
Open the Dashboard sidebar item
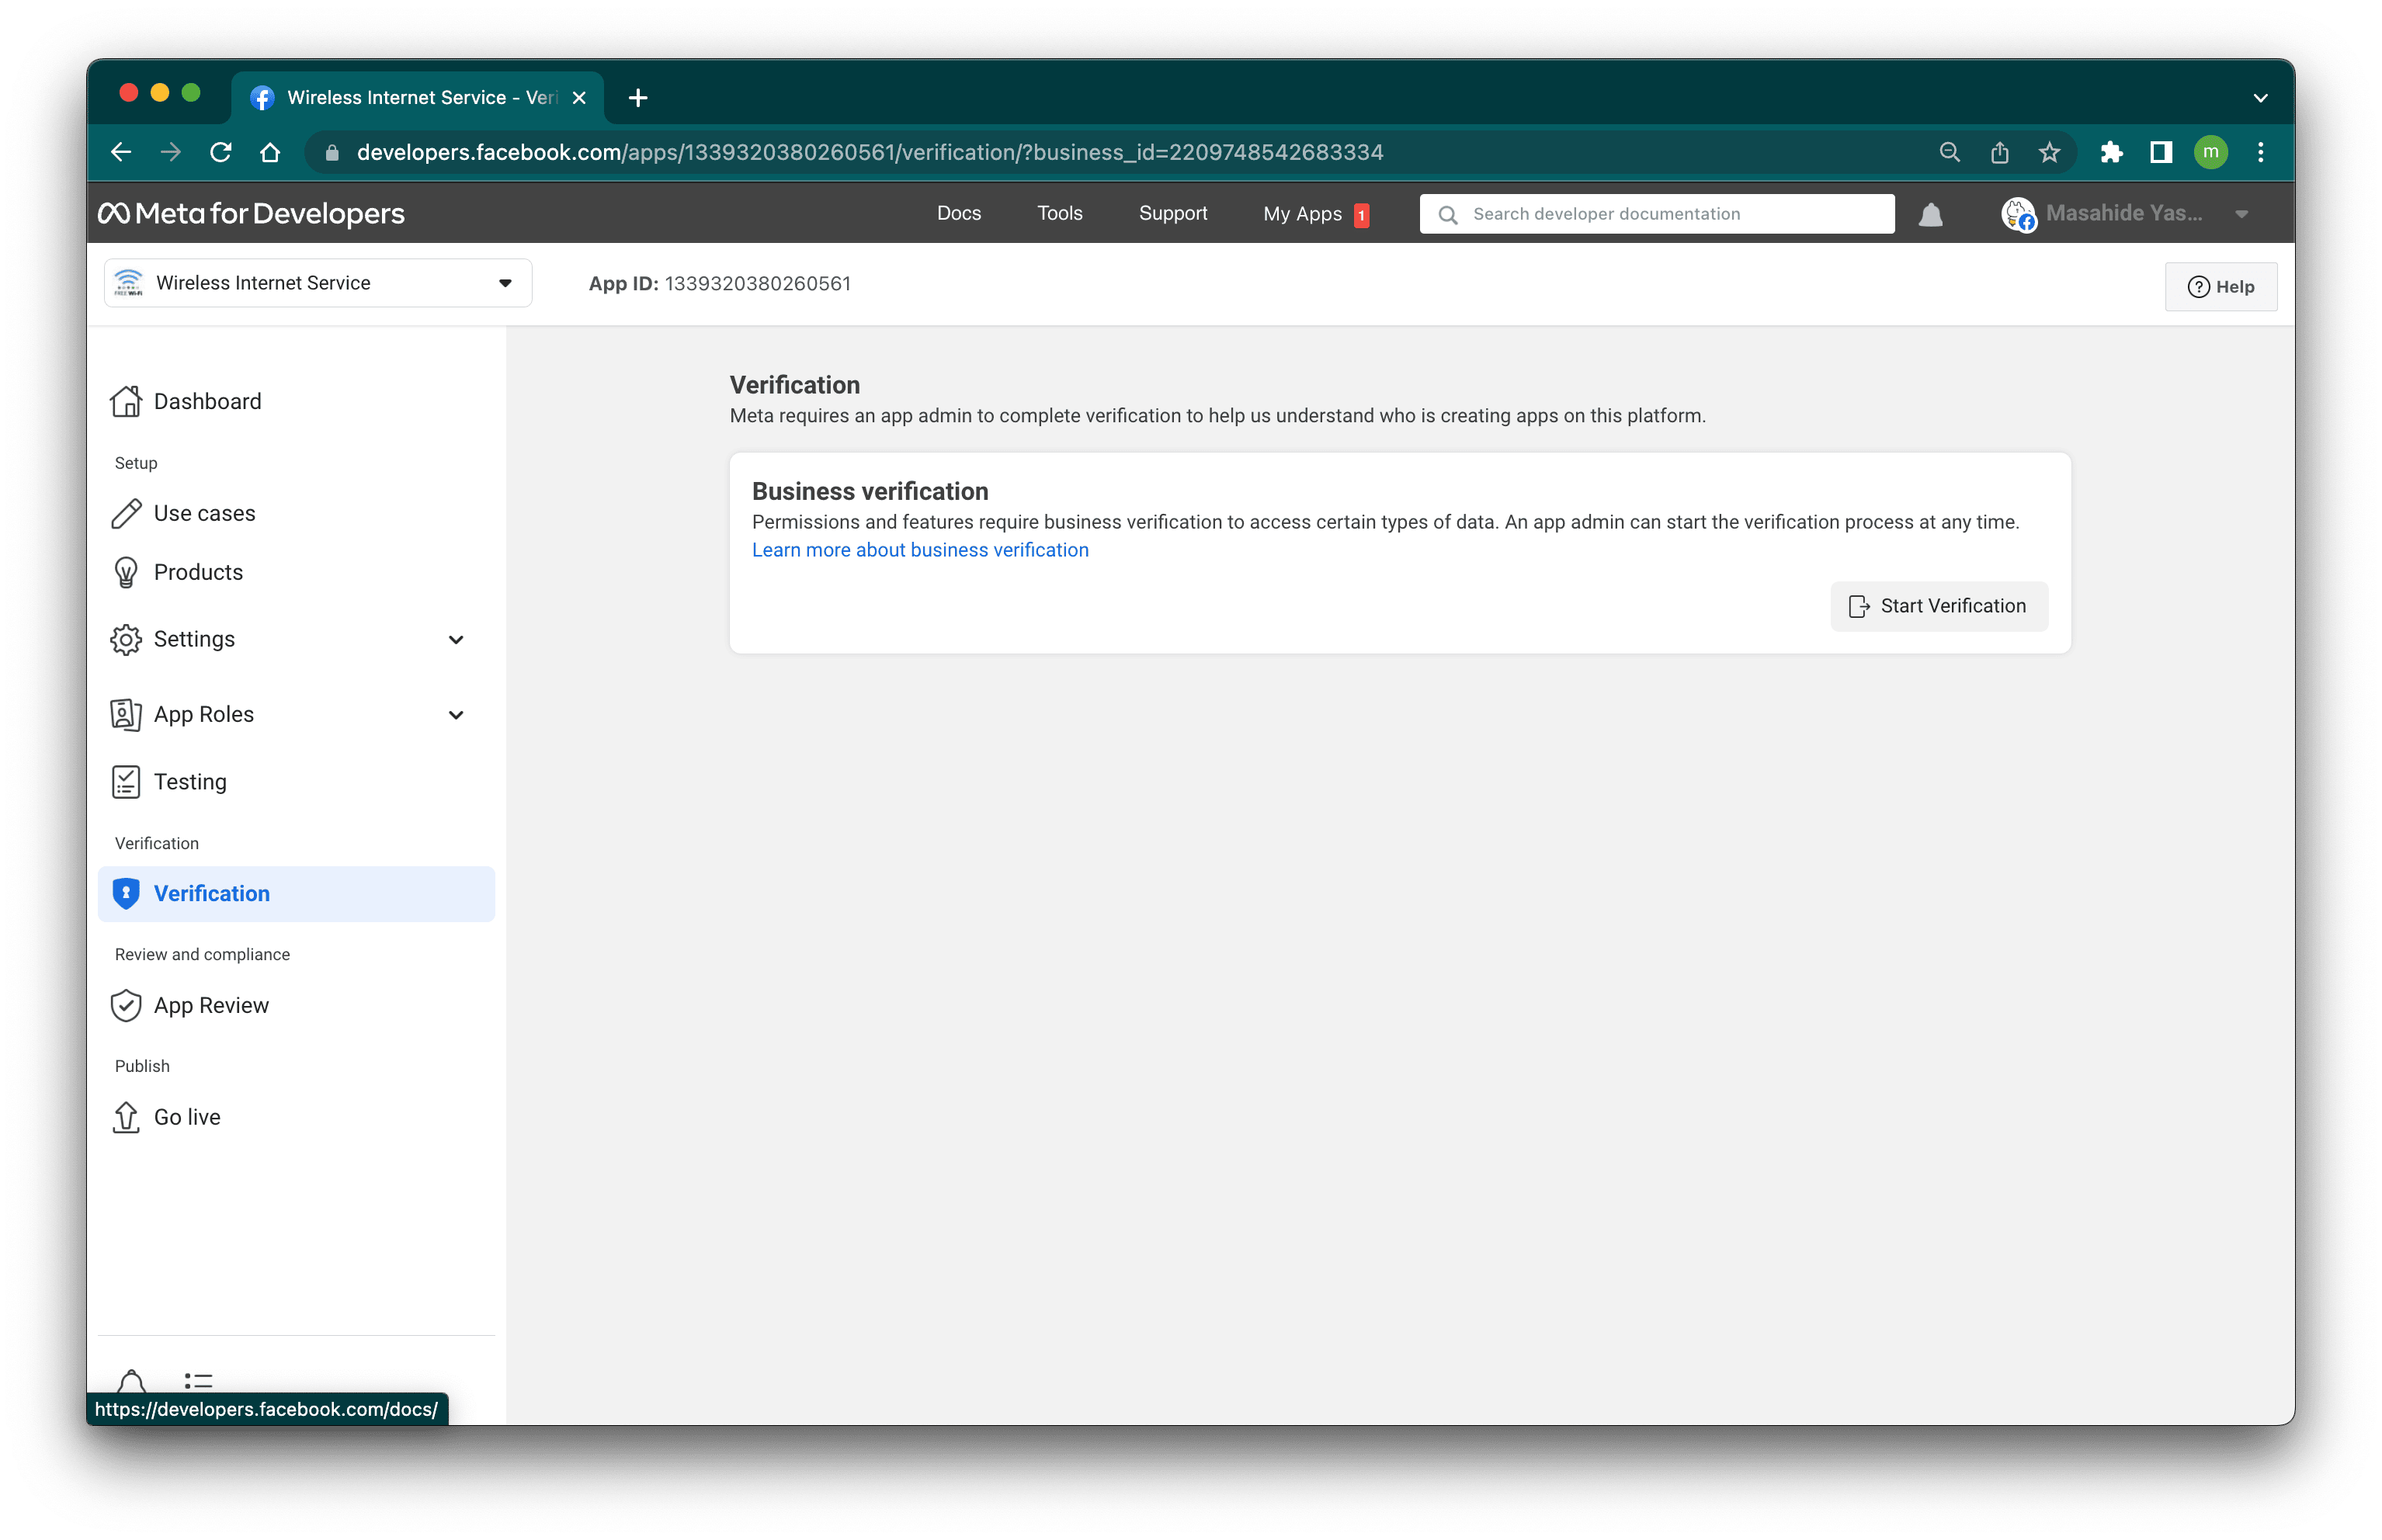click(296, 401)
